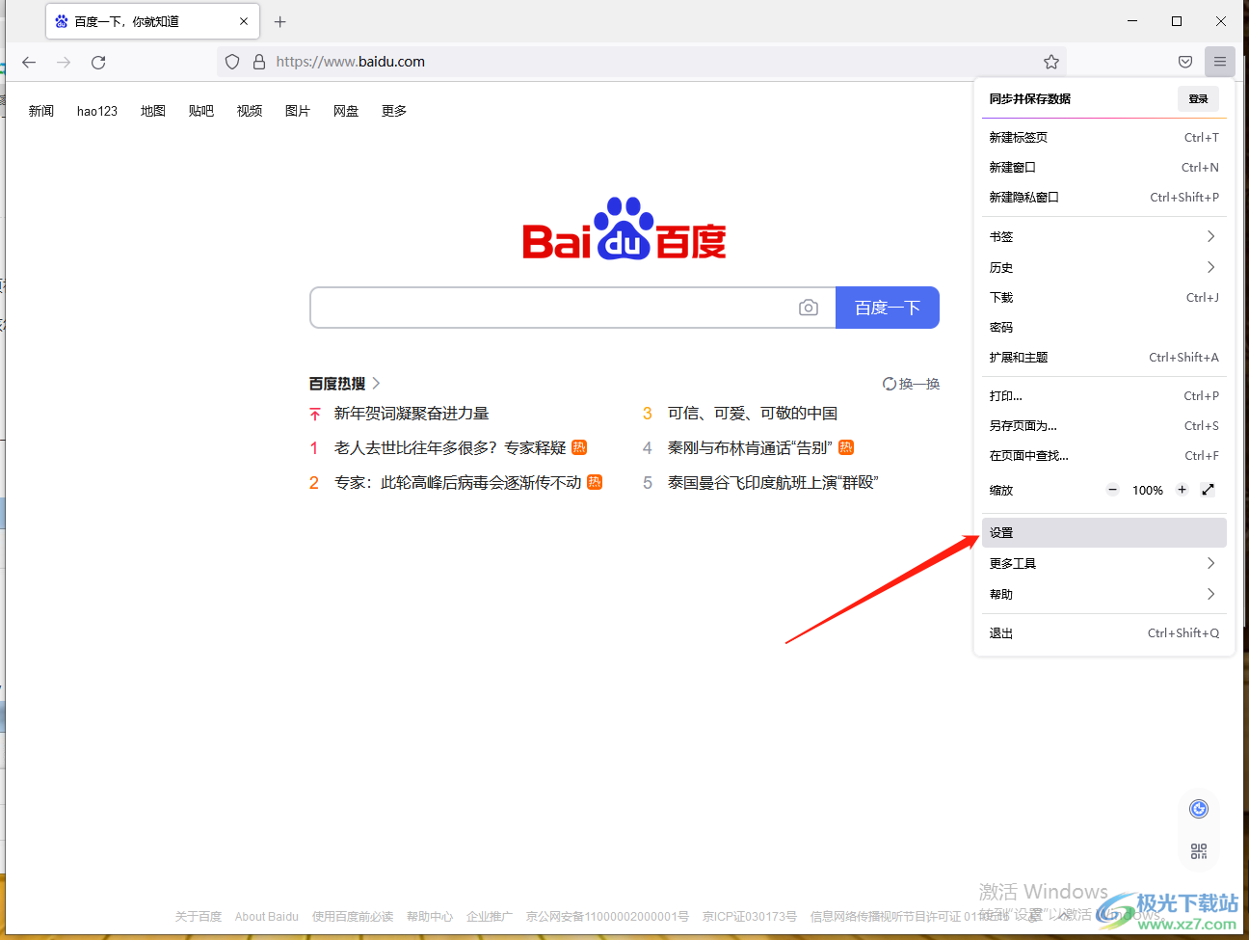Expand 百度热搜 with its chevron
This screenshot has width=1249, height=940.
point(376,384)
